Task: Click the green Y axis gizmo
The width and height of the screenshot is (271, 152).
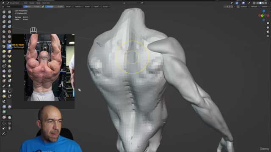Action: click(262, 16)
